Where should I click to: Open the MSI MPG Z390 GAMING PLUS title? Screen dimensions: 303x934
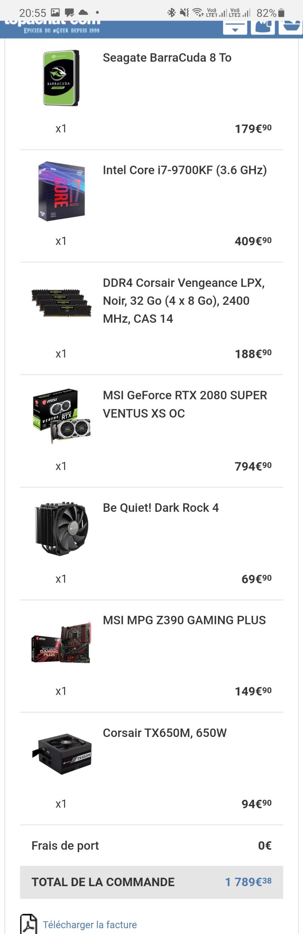[x=184, y=620]
